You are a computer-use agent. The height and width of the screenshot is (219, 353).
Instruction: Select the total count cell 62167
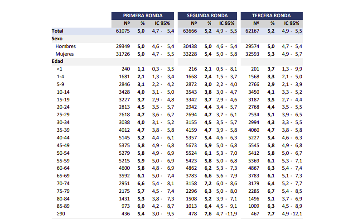tap(252, 31)
